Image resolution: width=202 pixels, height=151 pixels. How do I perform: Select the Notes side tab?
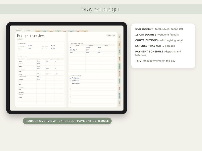(119, 103)
